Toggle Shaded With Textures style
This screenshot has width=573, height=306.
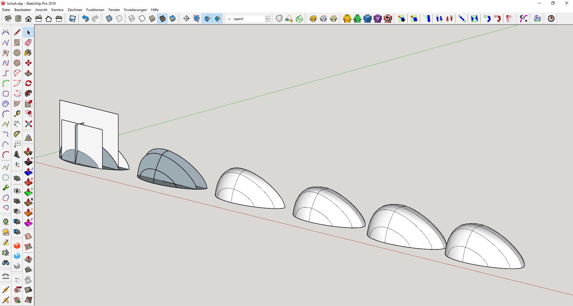click(x=162, y=19)
